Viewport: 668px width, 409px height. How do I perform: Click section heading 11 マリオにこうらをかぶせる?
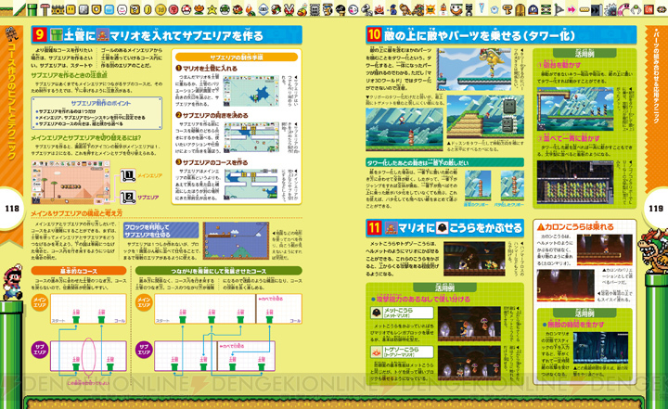pos(444,228)
